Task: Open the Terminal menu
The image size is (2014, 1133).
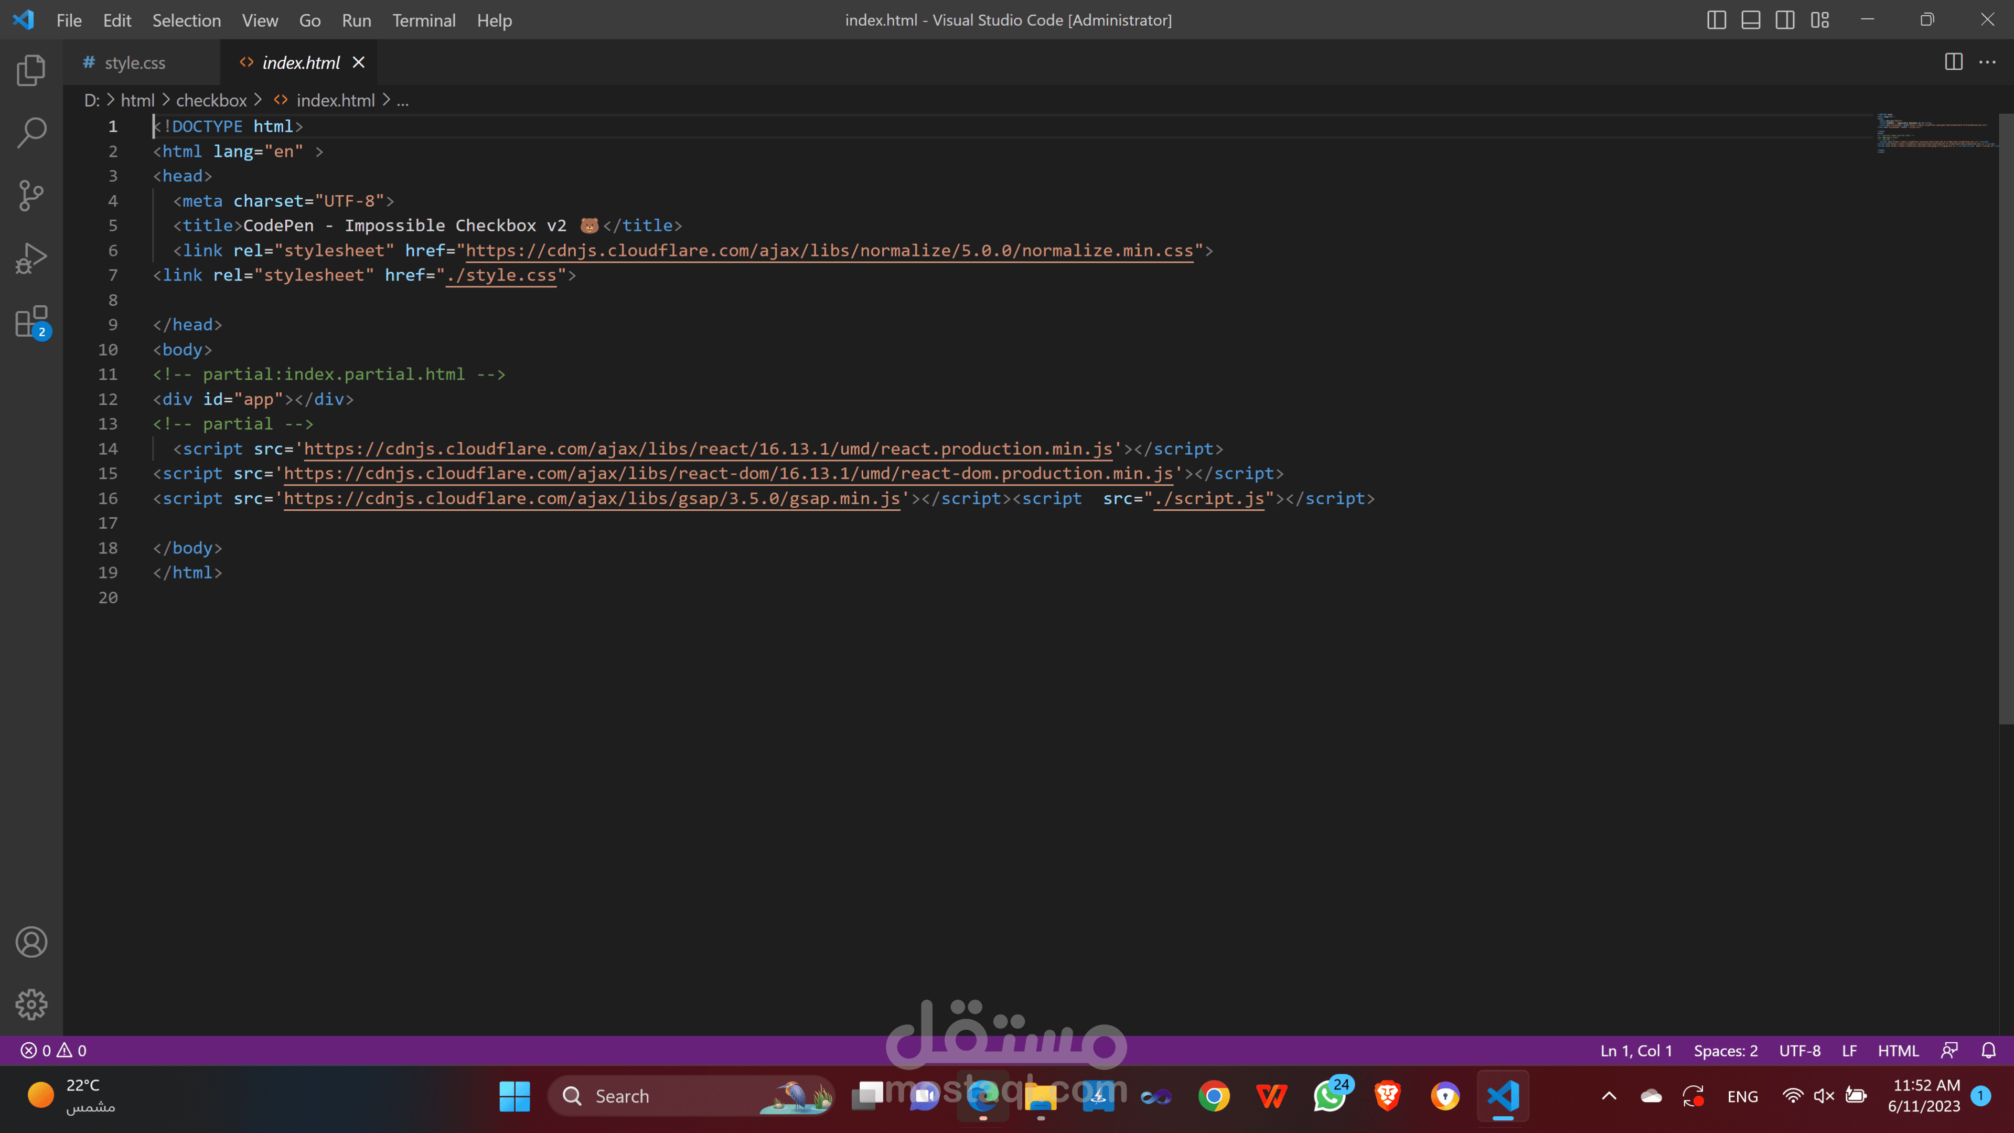Action: (424, 20)
